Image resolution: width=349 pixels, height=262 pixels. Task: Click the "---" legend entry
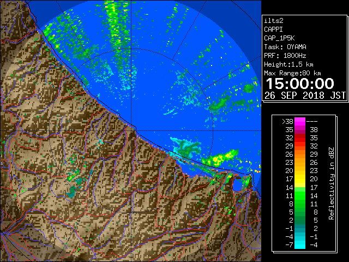coord(312,122)
